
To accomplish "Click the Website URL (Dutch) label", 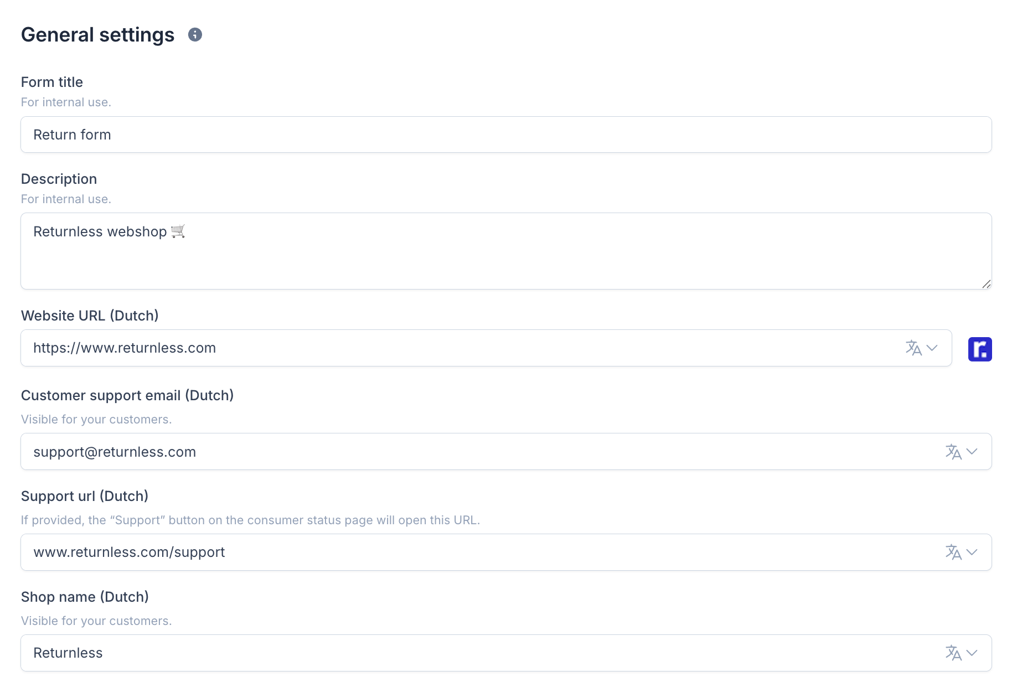I will 90,316.
